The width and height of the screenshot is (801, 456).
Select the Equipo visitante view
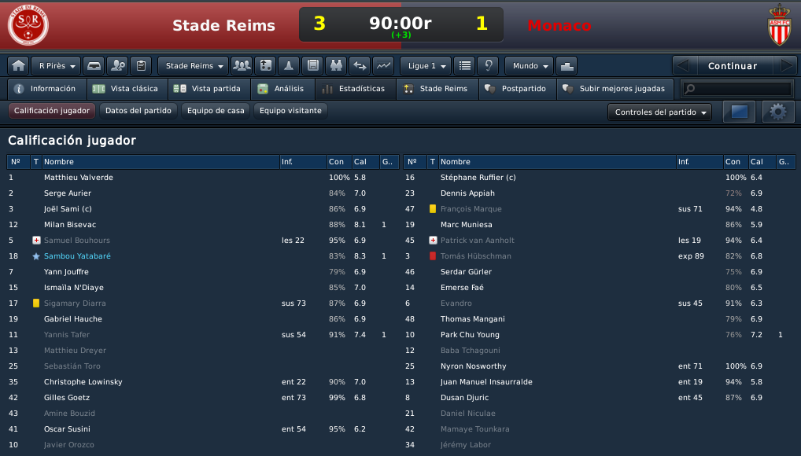[290, 111]
